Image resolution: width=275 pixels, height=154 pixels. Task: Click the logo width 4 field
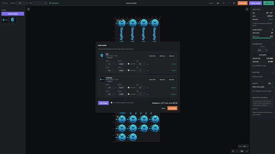pyautogui.click(x=110, y=64)
